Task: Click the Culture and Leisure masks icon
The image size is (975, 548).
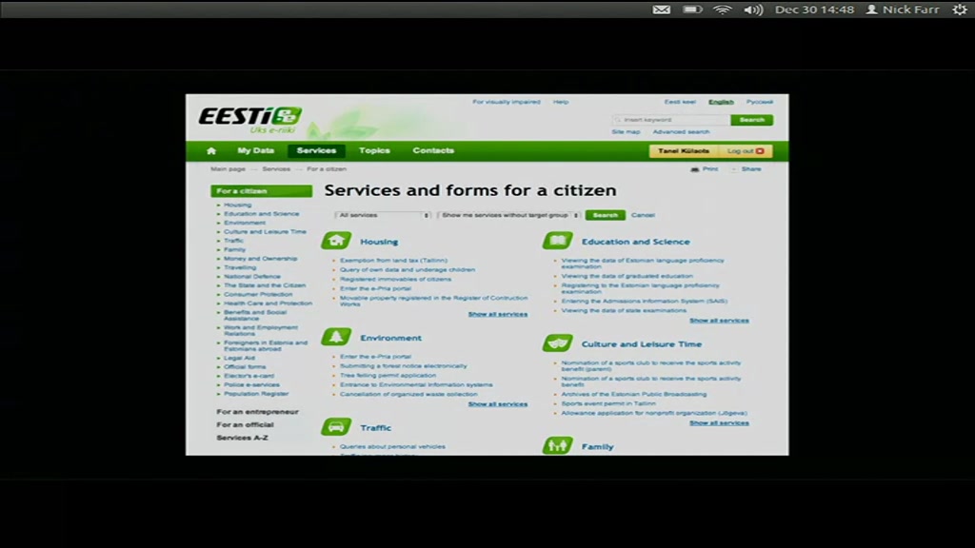Action: pos(558,342)
